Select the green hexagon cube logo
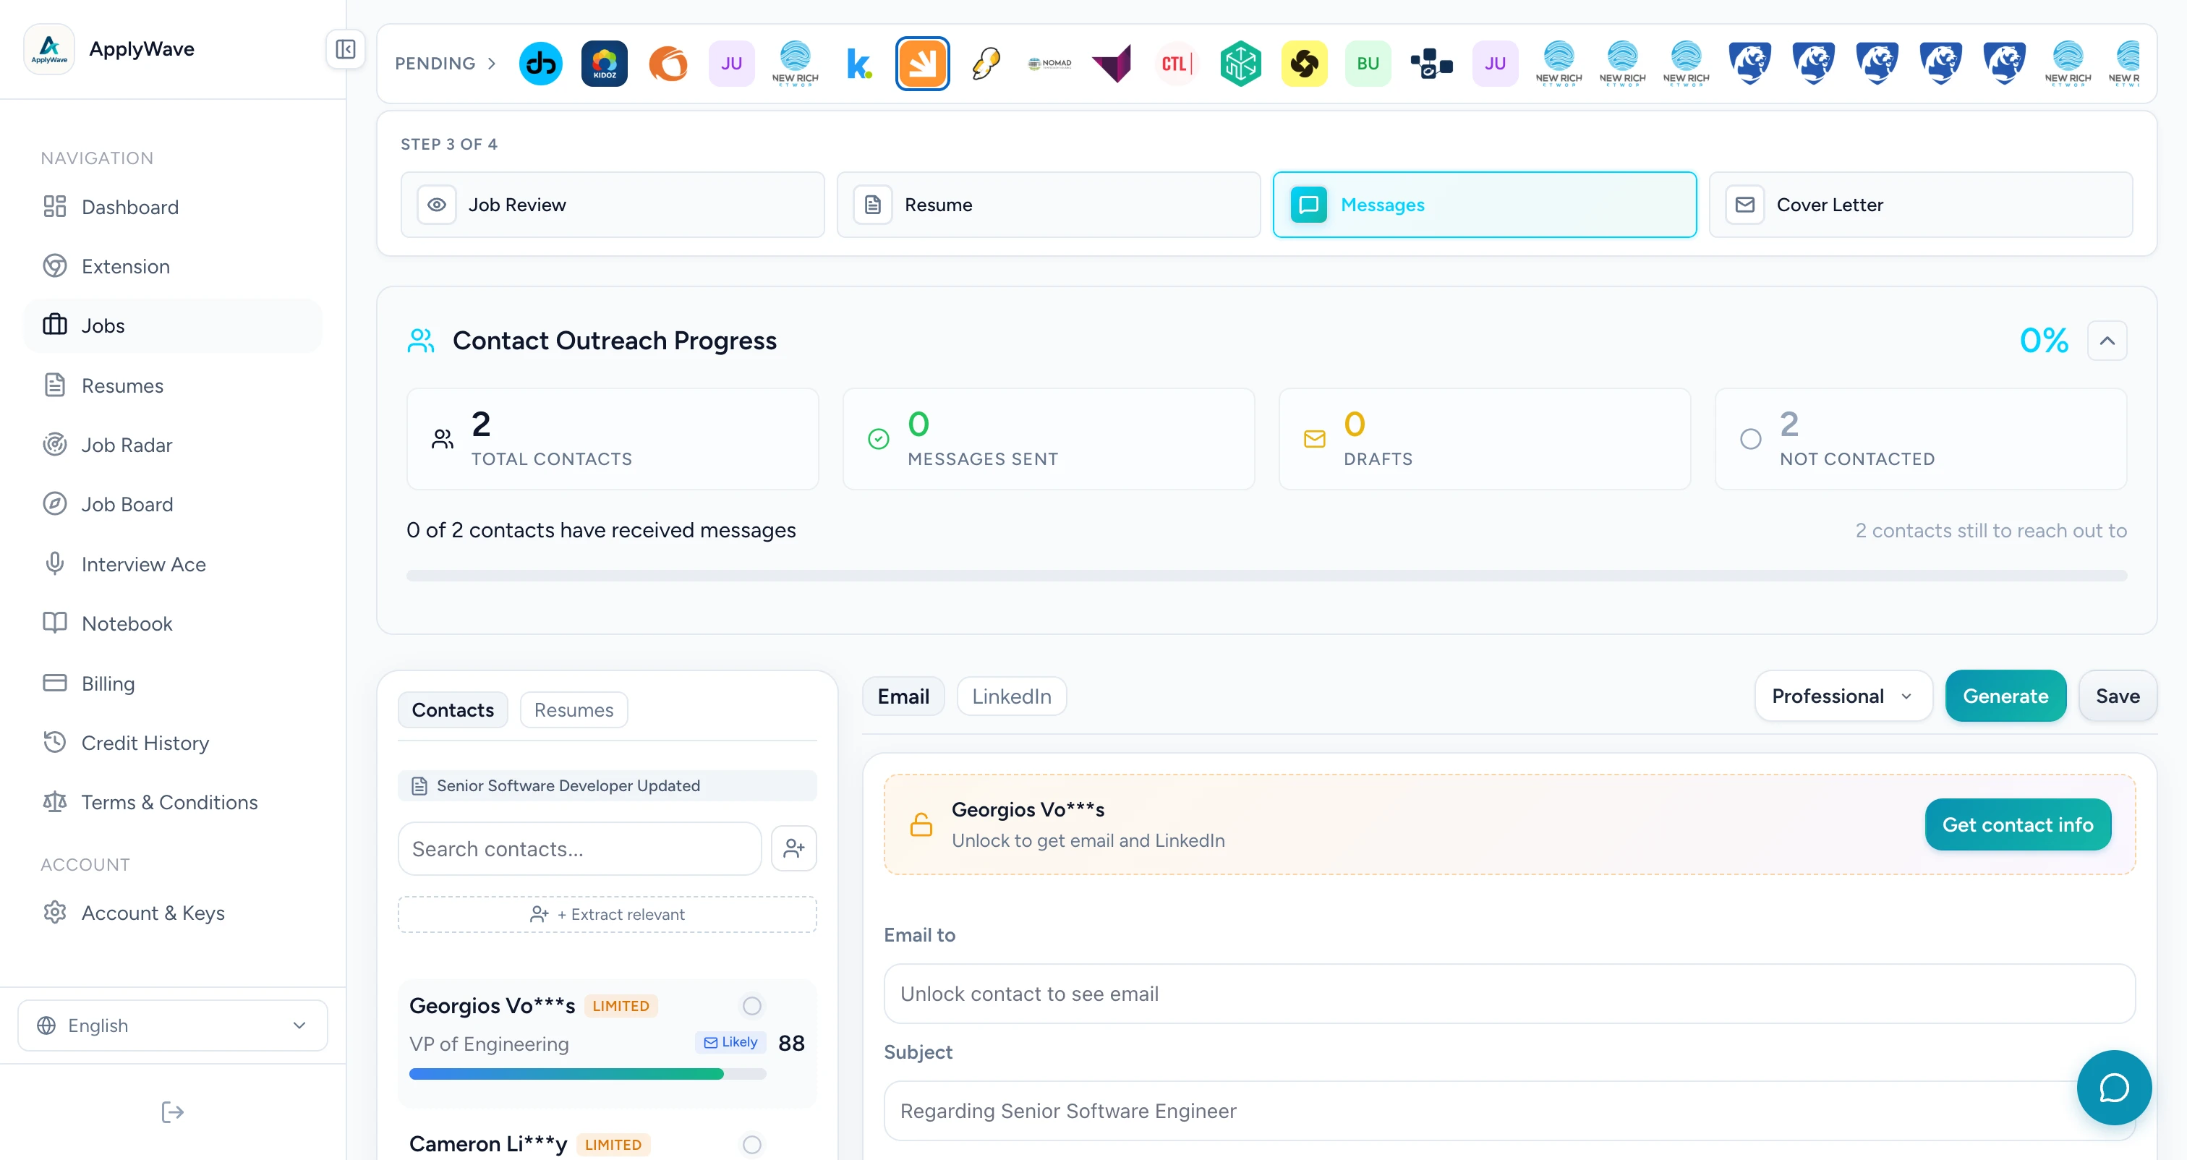Screen dimensions: 2187x1160 click(1240, 64)
